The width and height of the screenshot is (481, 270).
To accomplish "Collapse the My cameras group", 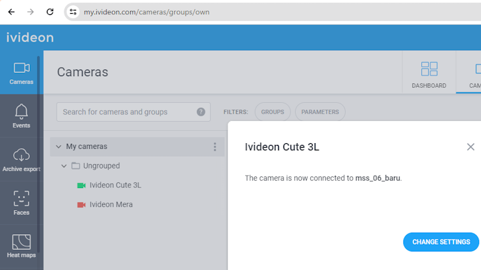I will 58,146.
